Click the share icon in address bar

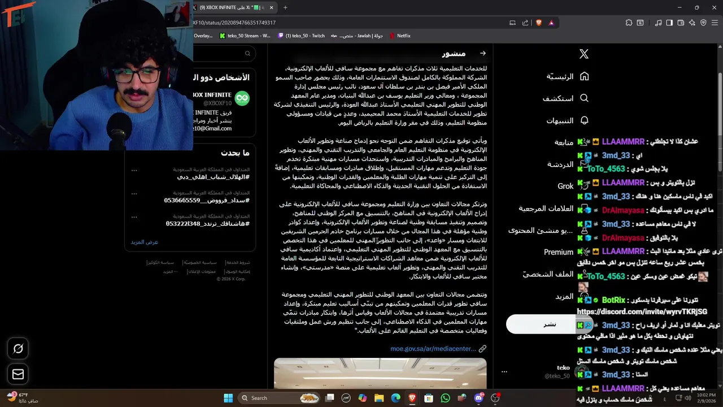(x=525, y=23)
